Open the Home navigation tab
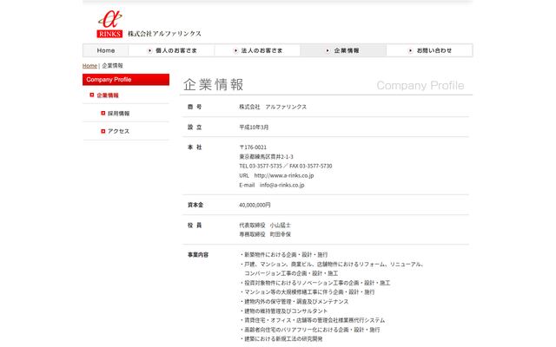The width and height of the screenshot is (556, 347). pos(106,50)
